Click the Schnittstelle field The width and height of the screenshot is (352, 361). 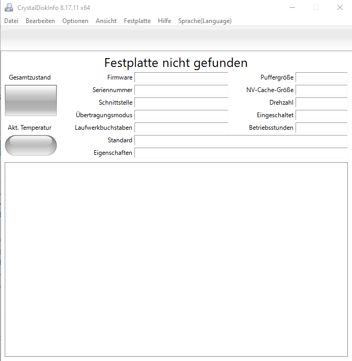click(181, 103)
